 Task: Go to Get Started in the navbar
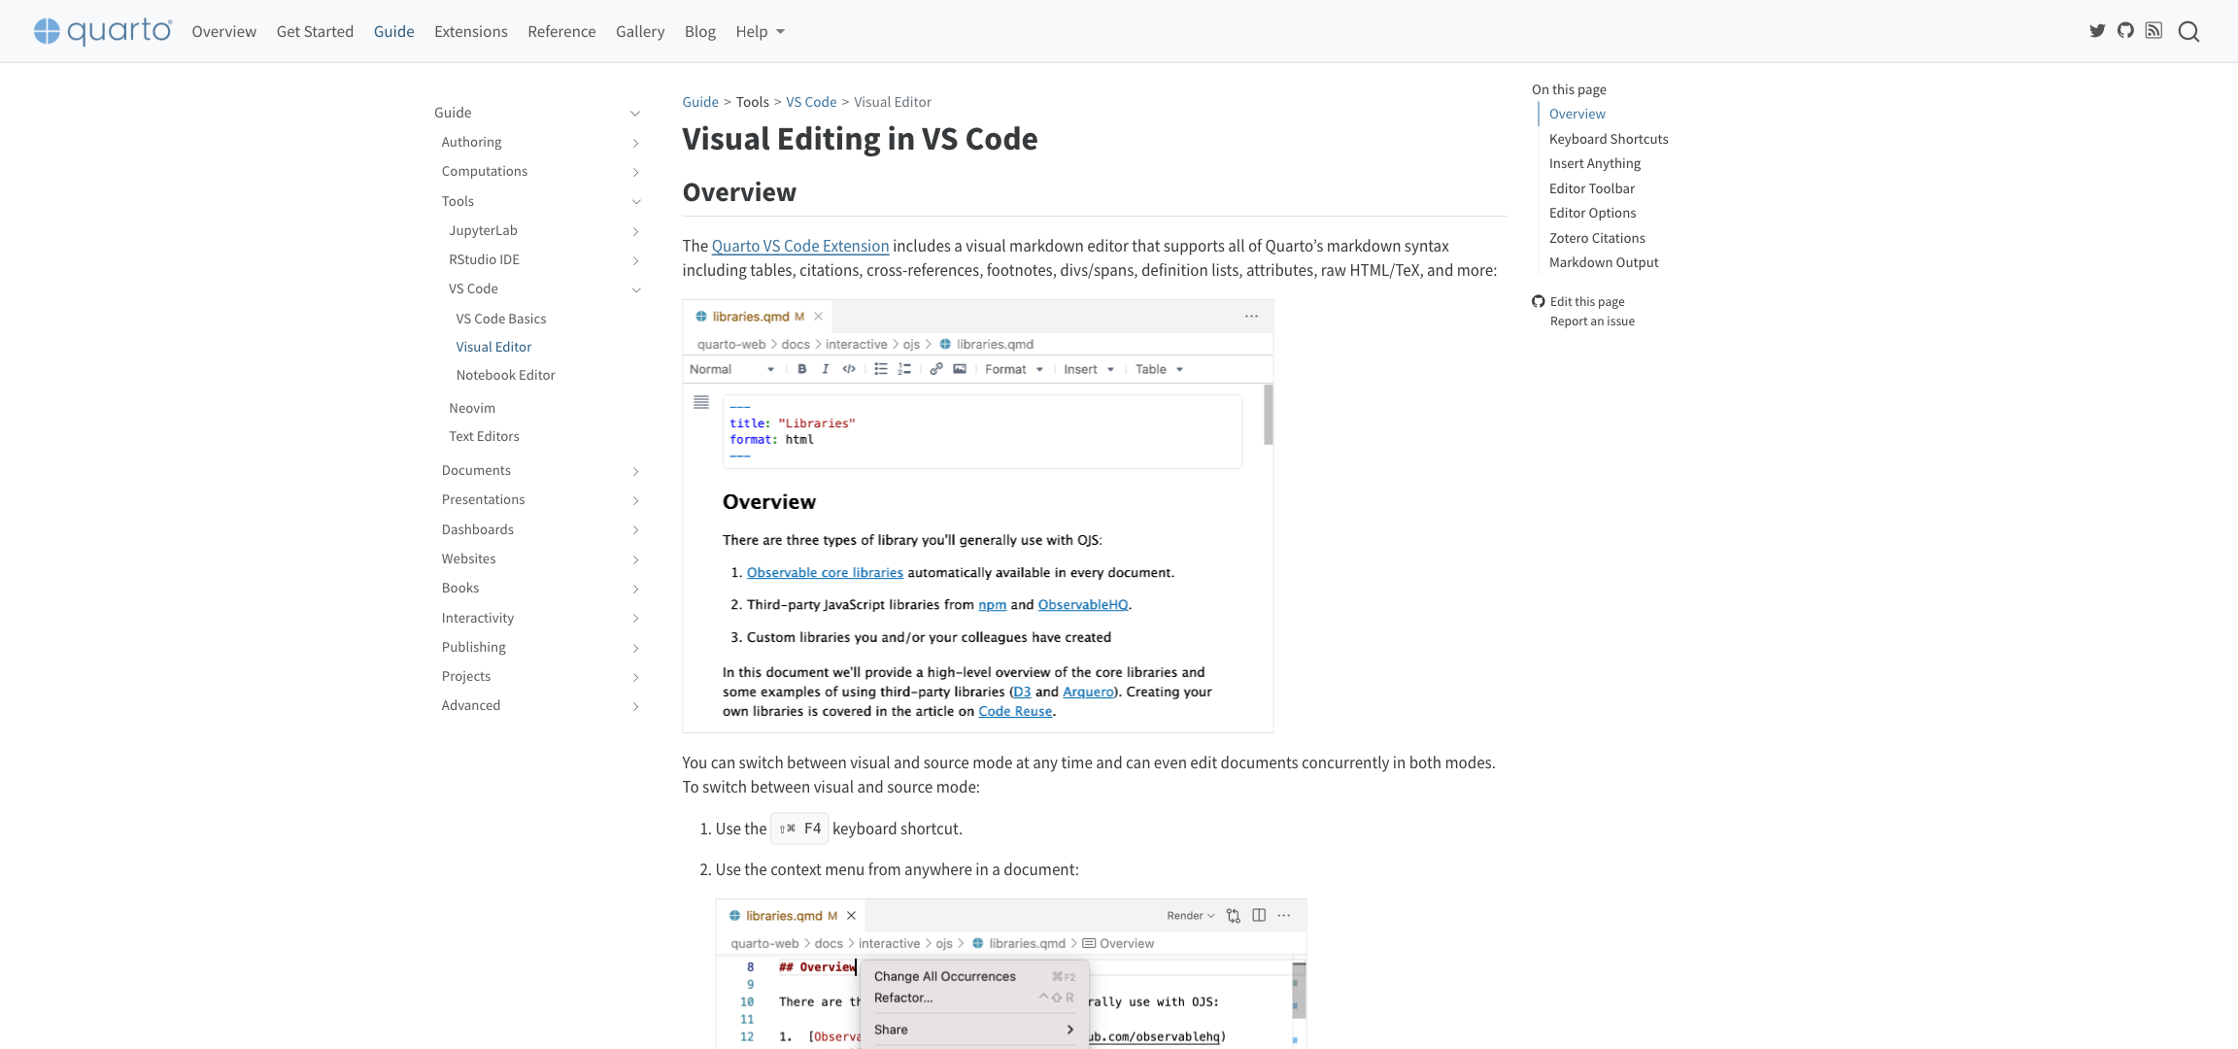click(315, 31)
